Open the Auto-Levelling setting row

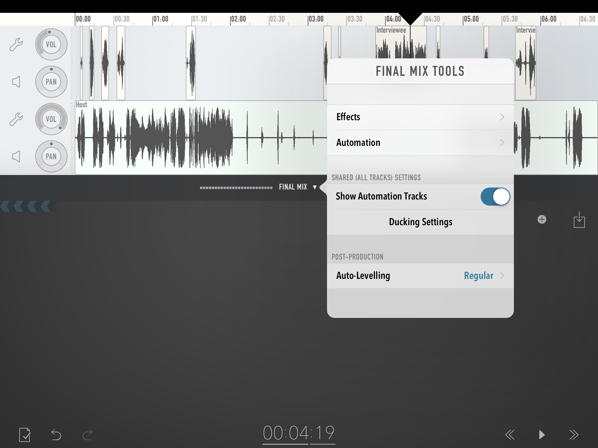pyautogui.click(x=420, y=276)
